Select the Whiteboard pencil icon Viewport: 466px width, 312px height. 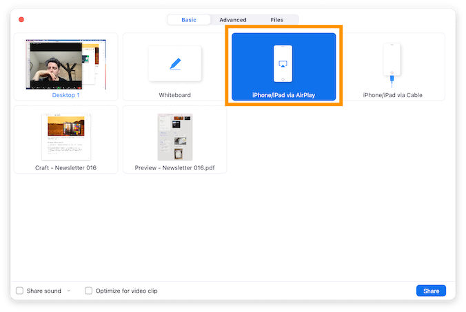[x=175, y=64]
